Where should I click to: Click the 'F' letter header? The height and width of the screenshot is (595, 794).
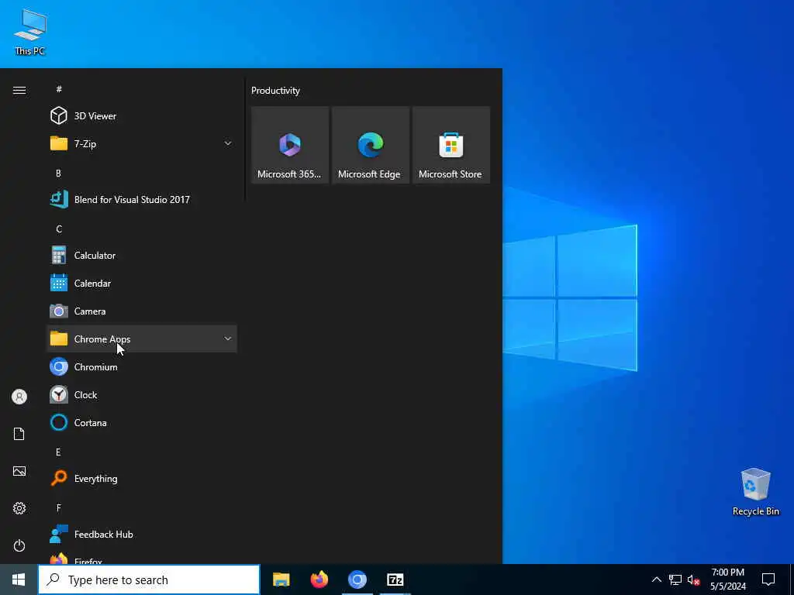59,507
